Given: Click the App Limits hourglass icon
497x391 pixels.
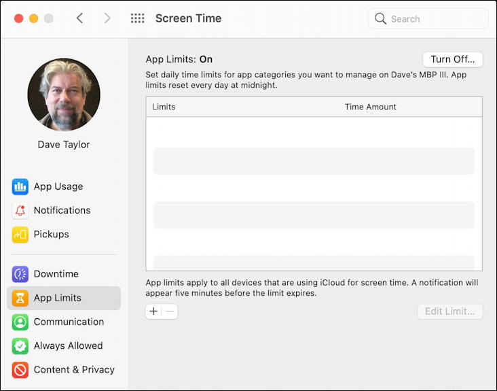Looking at the screenshot, I should 20,298.
